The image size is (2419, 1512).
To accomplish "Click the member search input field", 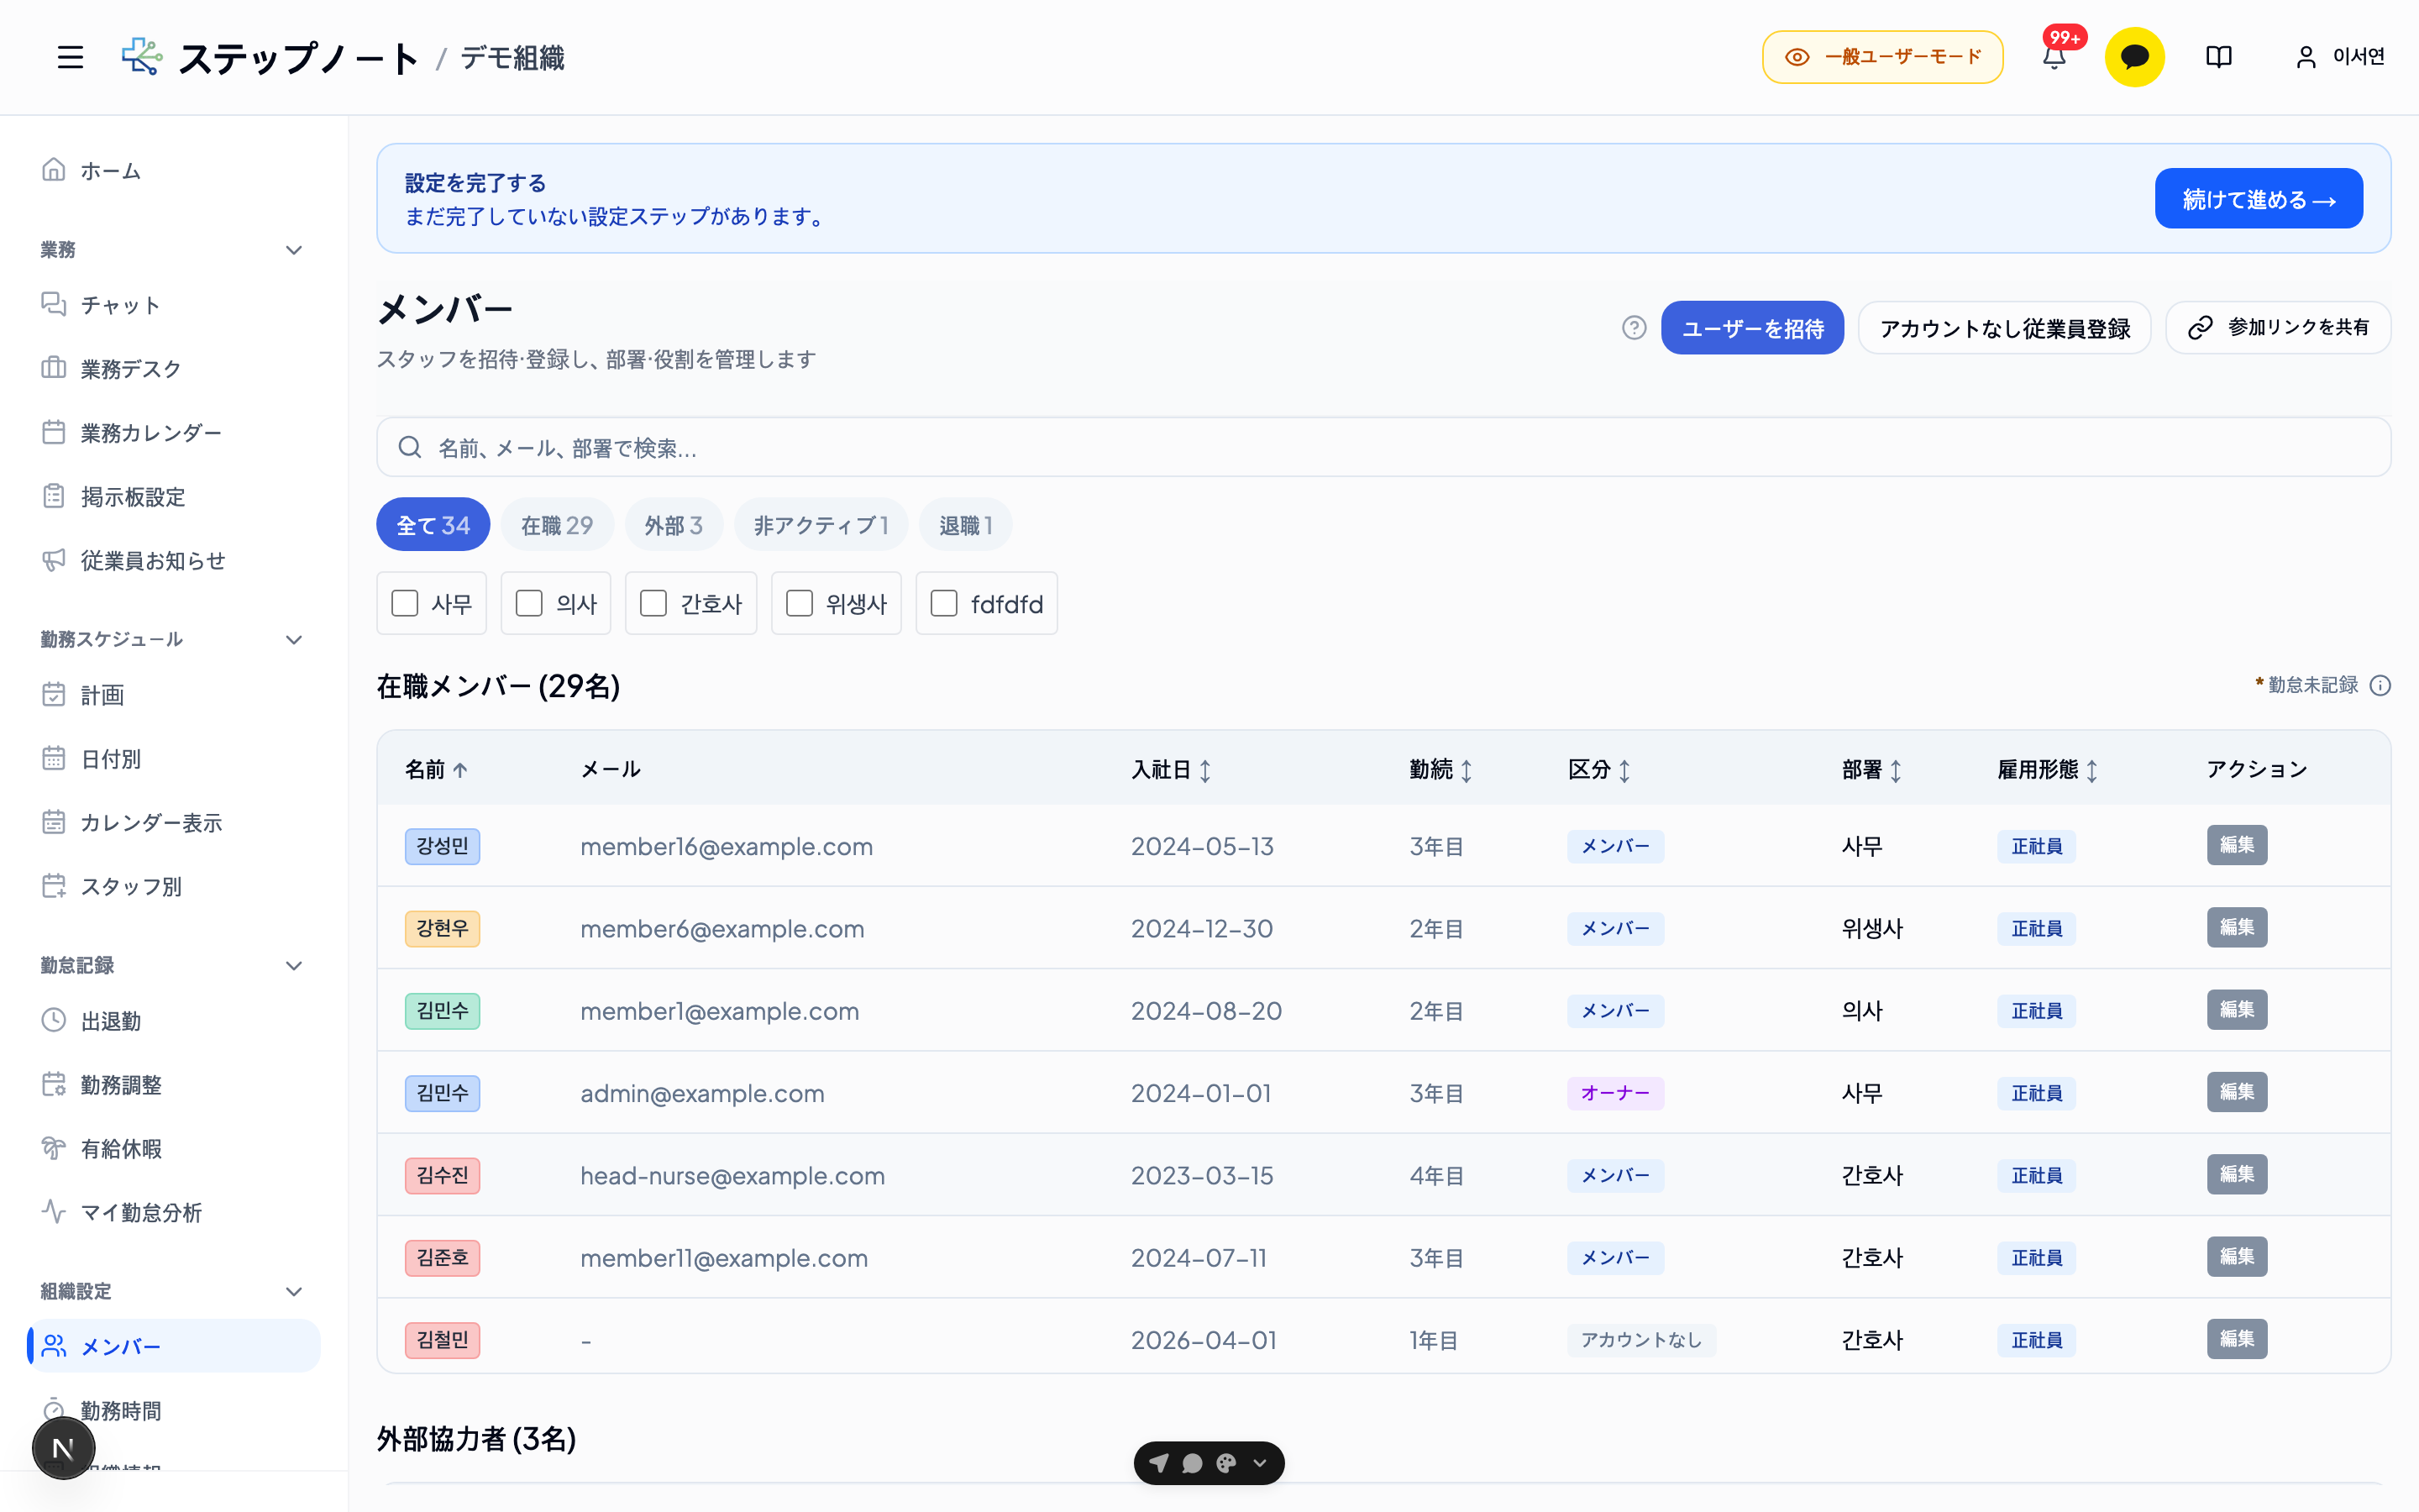I will coord(1383,447).
